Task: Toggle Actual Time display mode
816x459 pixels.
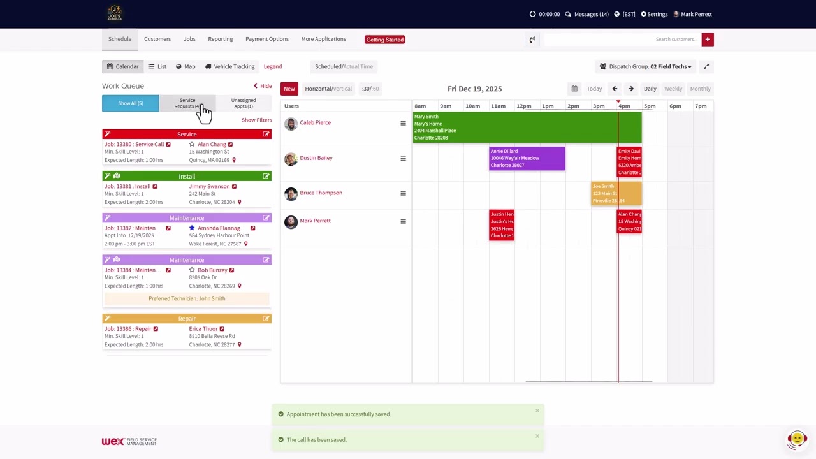Action: click(x=358, y=66)
